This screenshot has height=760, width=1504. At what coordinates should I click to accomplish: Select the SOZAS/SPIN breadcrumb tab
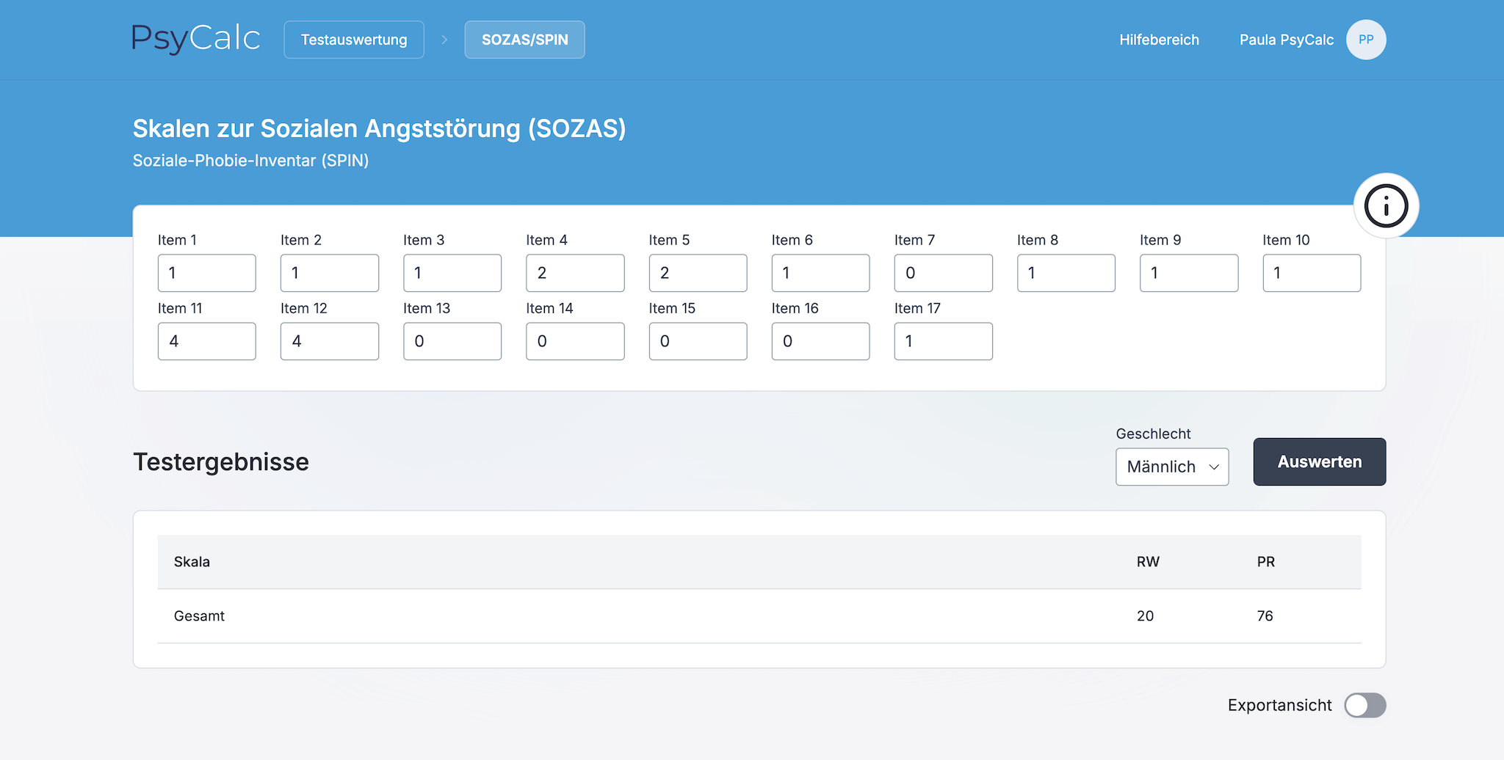click(524, 40)
